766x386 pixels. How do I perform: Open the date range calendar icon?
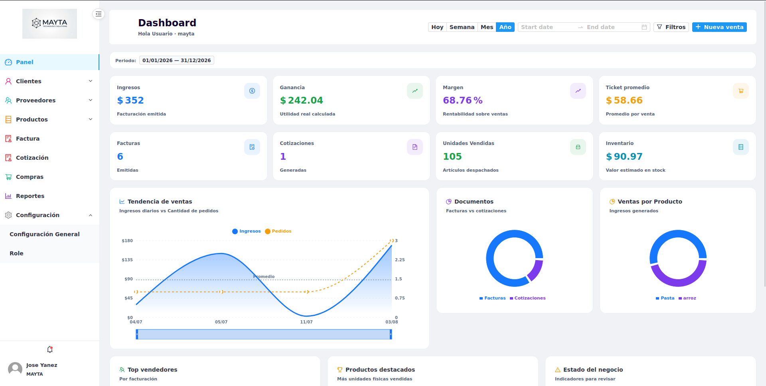644,27
